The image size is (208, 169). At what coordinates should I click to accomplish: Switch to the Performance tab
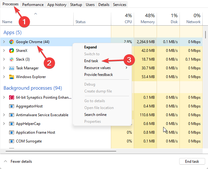[x=33, y=5]
